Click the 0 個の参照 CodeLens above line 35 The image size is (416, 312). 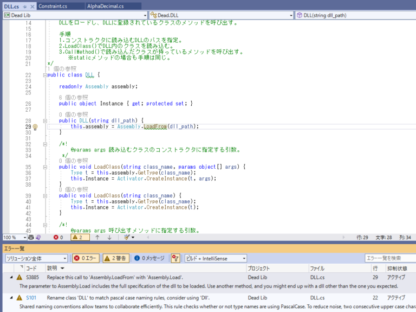coord(74,161)
